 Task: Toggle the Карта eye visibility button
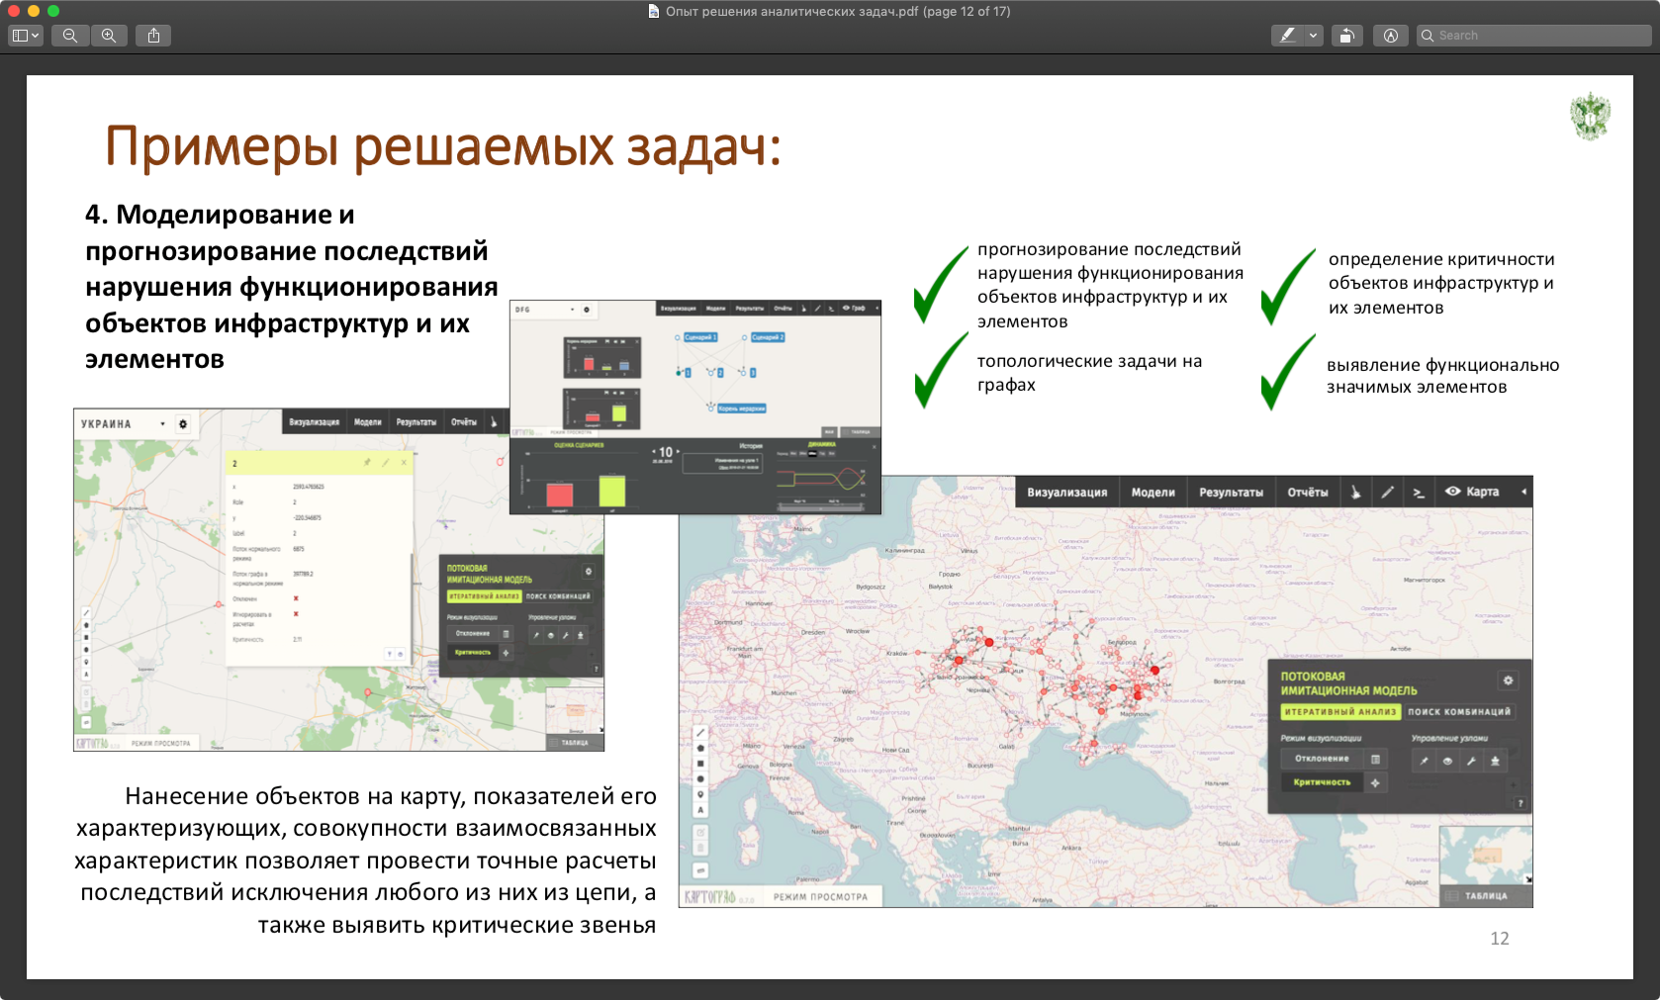[1452, 492]
